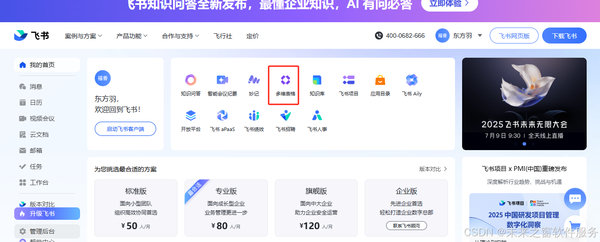Open the 版本对比 link with arrow
Viewport: 600px width, 242px height.
click(x=433, y=169)
